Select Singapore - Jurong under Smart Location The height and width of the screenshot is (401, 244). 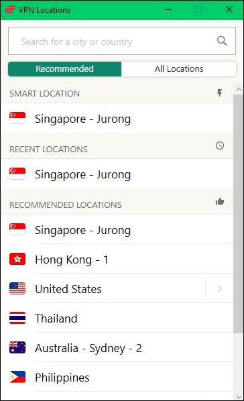[117, 118]
